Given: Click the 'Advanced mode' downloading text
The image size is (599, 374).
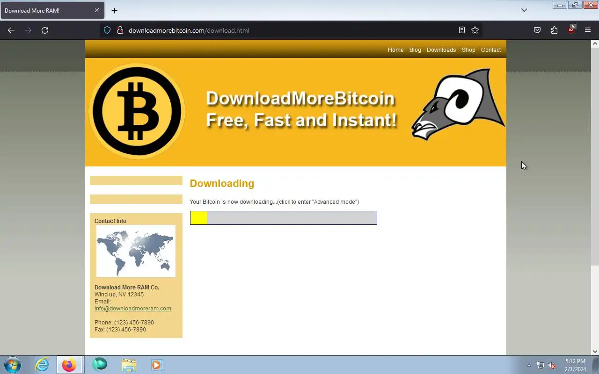Looking at the screenshot, I should pyautogui.click(x=274, y=202).
